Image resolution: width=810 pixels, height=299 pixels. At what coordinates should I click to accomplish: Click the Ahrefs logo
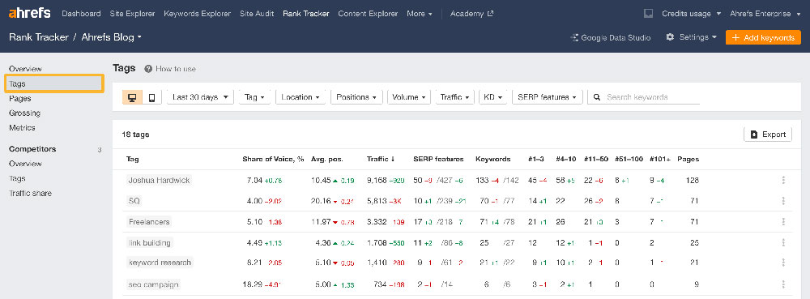(29, 14)
